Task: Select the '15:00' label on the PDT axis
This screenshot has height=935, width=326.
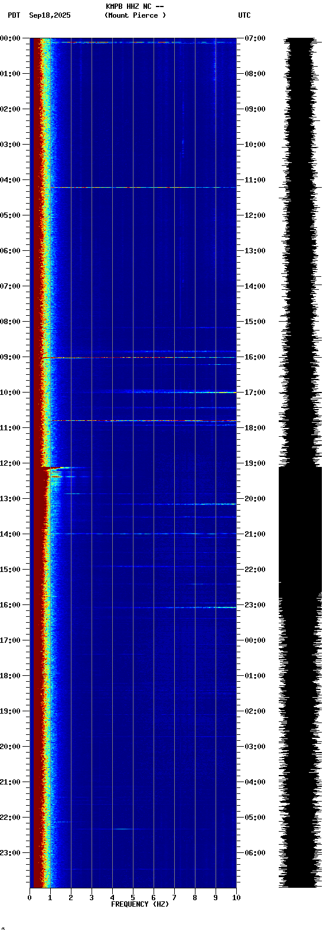Action: pyautogui.click(x=10, y=570)
